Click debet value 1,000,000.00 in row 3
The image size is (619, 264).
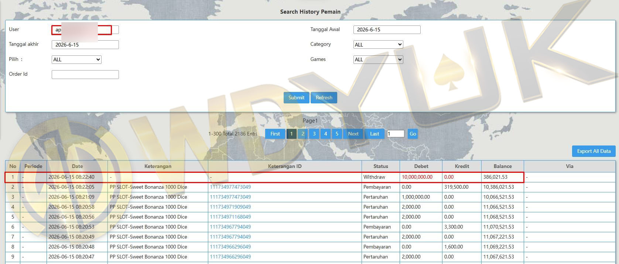point(415,197)
